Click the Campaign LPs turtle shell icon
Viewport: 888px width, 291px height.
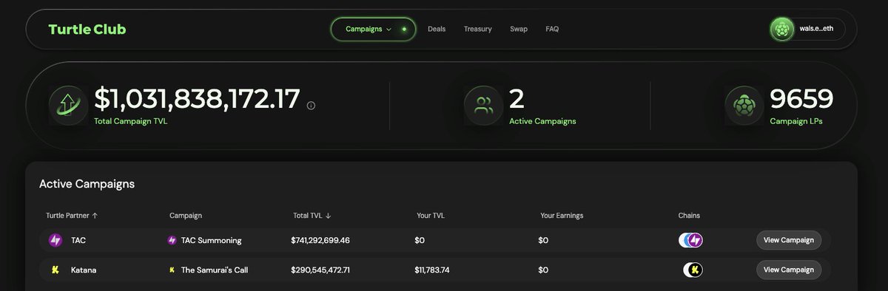coord(744,106)
